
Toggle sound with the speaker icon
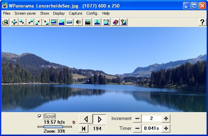[78, 22]
